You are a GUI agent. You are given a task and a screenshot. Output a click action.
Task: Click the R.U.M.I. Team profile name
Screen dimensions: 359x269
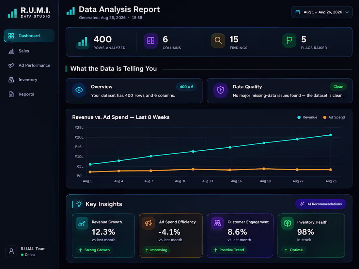pyautogui.click(x=33, y=249)
